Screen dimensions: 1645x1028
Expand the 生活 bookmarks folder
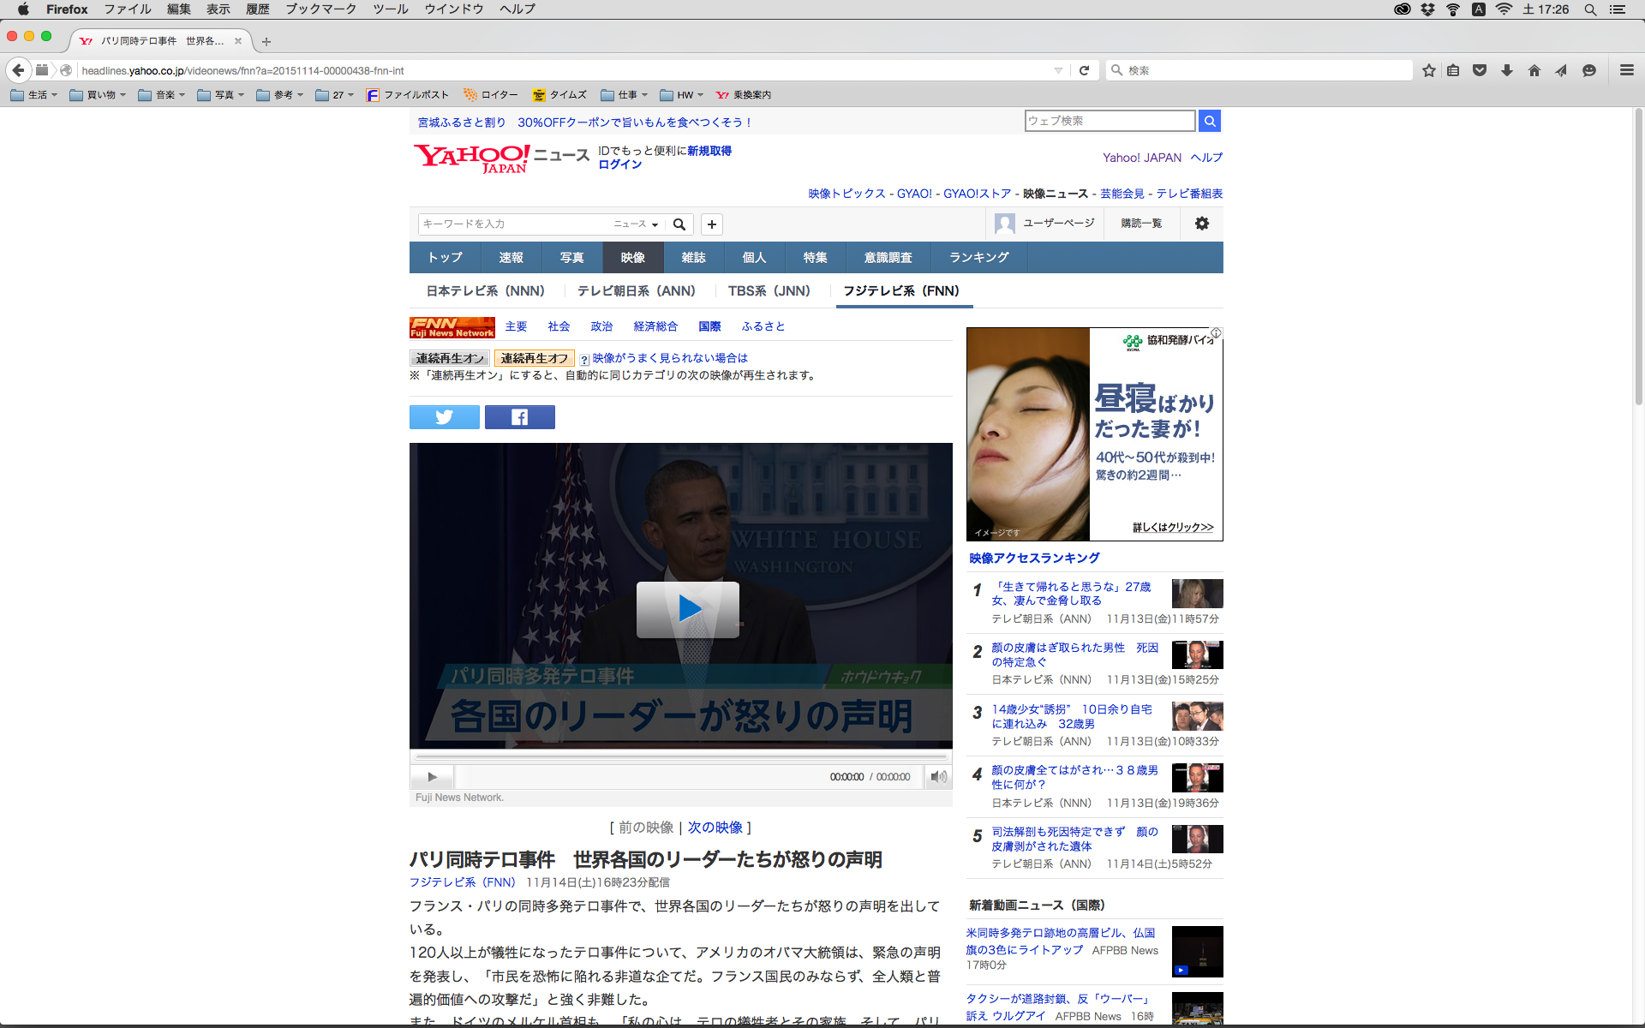pyautogui.click(x=34, y=95)
